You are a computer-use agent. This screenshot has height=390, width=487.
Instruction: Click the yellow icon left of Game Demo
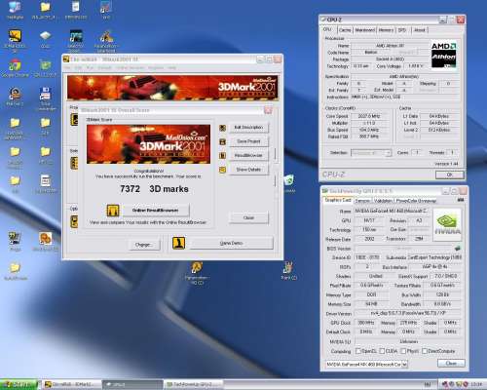click(x=178, y=243)
